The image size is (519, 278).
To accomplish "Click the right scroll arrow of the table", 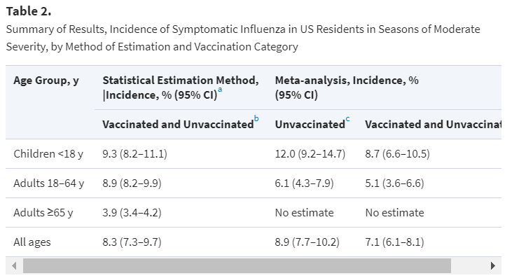I will pyautogui.click(x=493, y=265).
